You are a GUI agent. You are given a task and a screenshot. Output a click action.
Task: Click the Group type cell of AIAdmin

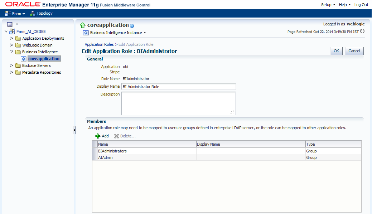coord(333,157)
